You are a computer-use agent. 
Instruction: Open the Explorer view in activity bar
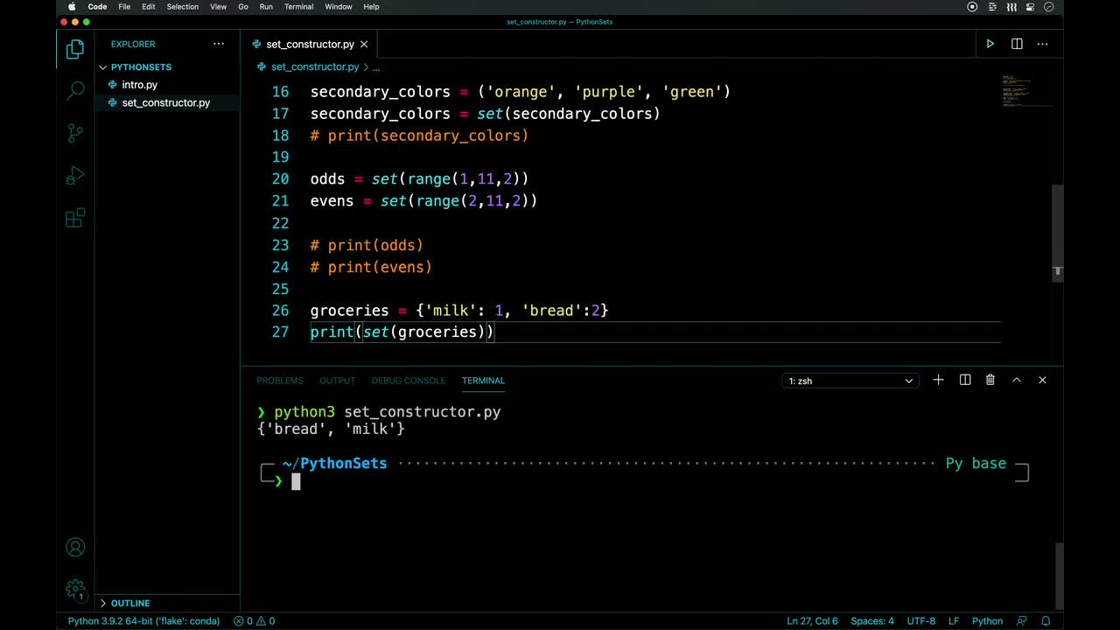click(x=75, y=49)
